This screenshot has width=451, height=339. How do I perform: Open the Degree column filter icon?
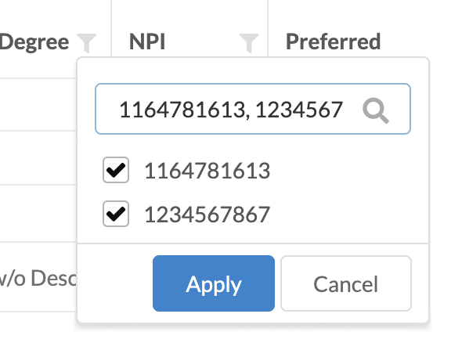tap(87, 43)
